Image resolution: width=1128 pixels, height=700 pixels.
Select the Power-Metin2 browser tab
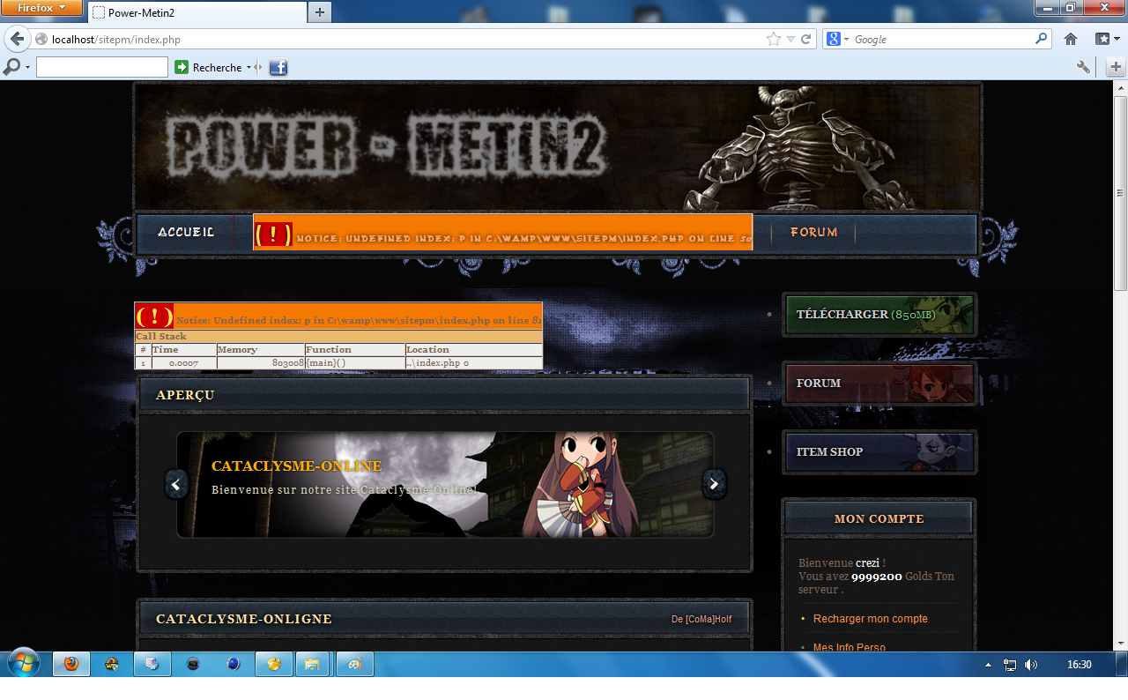pos(197,12)
